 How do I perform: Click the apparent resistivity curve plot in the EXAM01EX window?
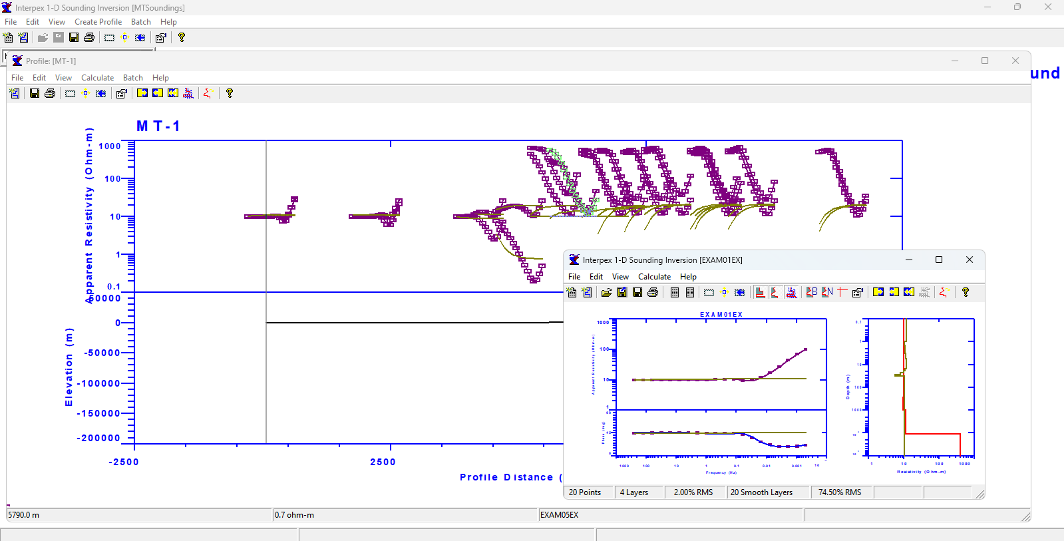click(721, 364)
